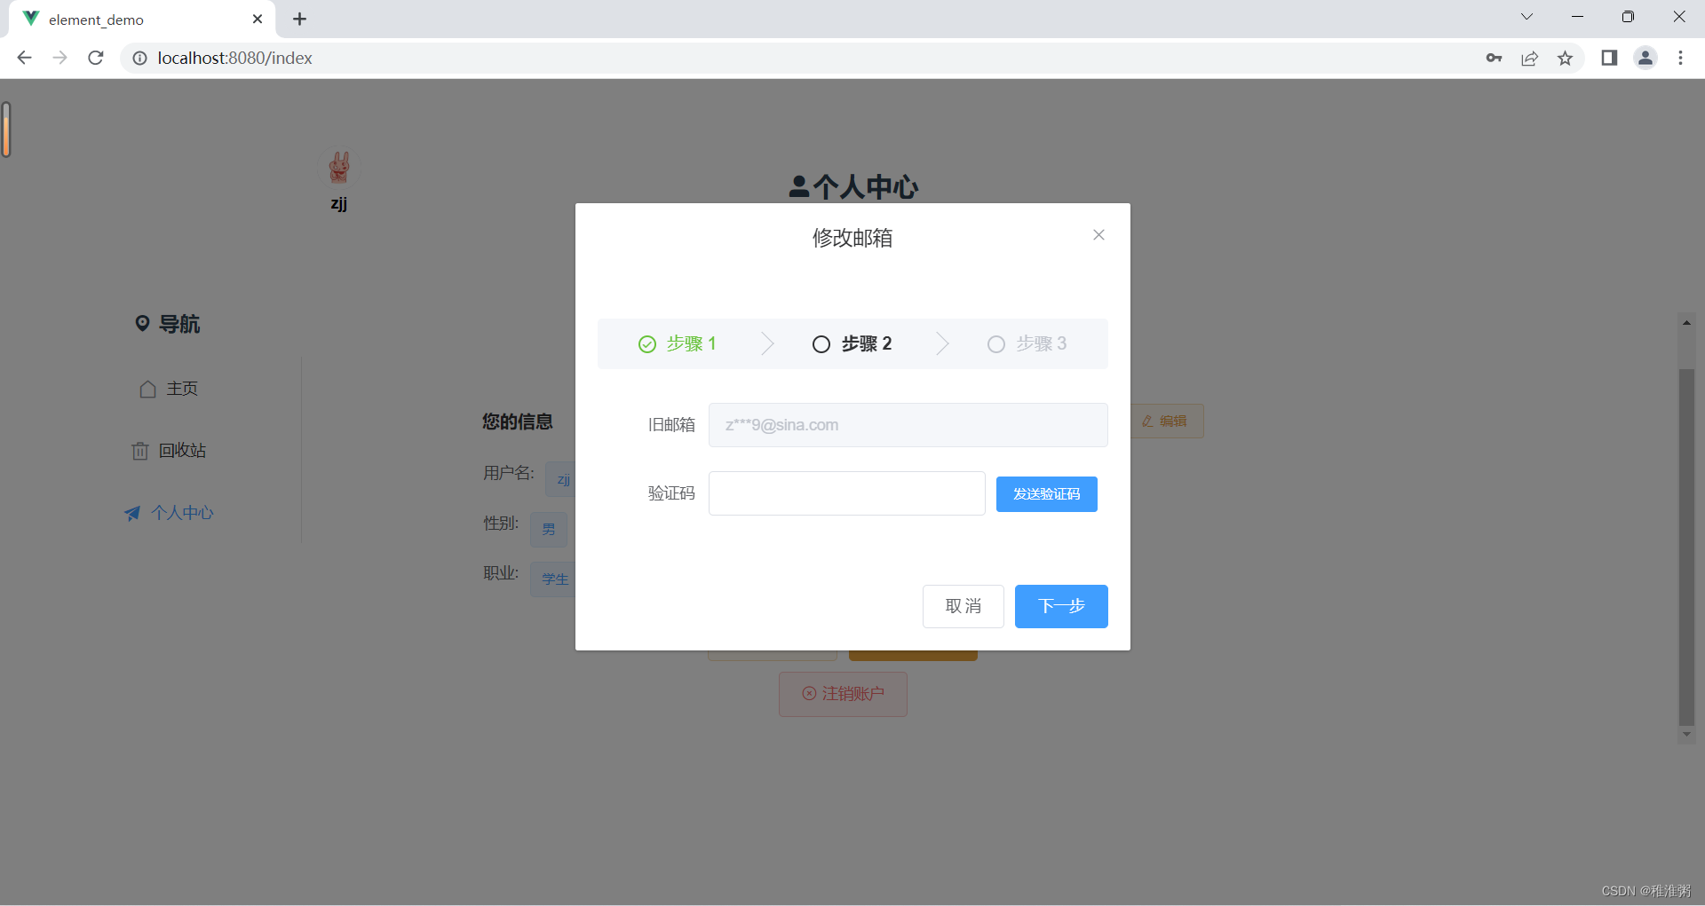Click the pencil icon on the 编辑 button
Screen dimensions: 1705x906
point(1147,421)
